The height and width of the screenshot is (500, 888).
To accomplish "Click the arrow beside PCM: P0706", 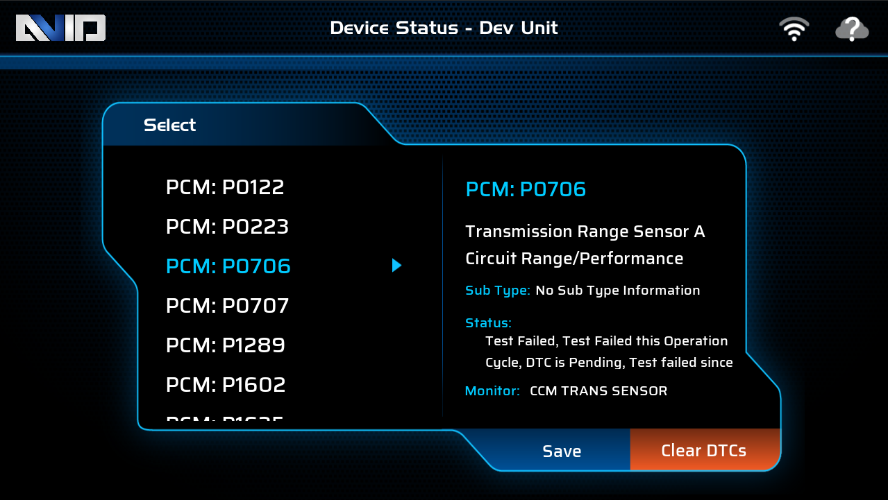I will tap(396, 265).
